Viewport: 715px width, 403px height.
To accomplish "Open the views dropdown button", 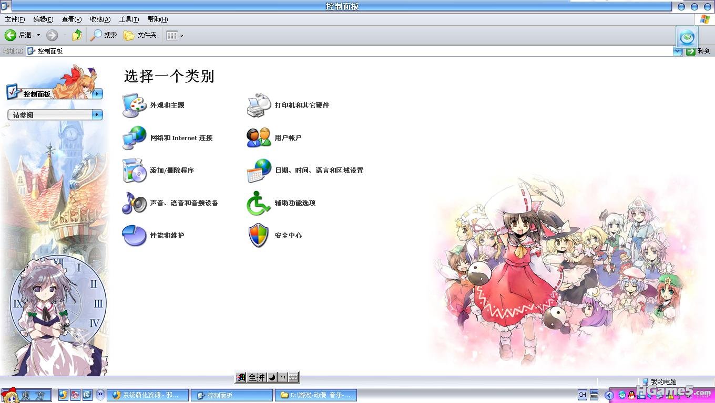I will pos(175,35).
